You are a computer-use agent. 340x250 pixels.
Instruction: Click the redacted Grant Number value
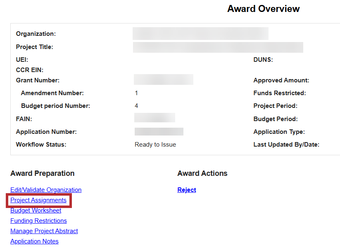click(x=164, y=80)
